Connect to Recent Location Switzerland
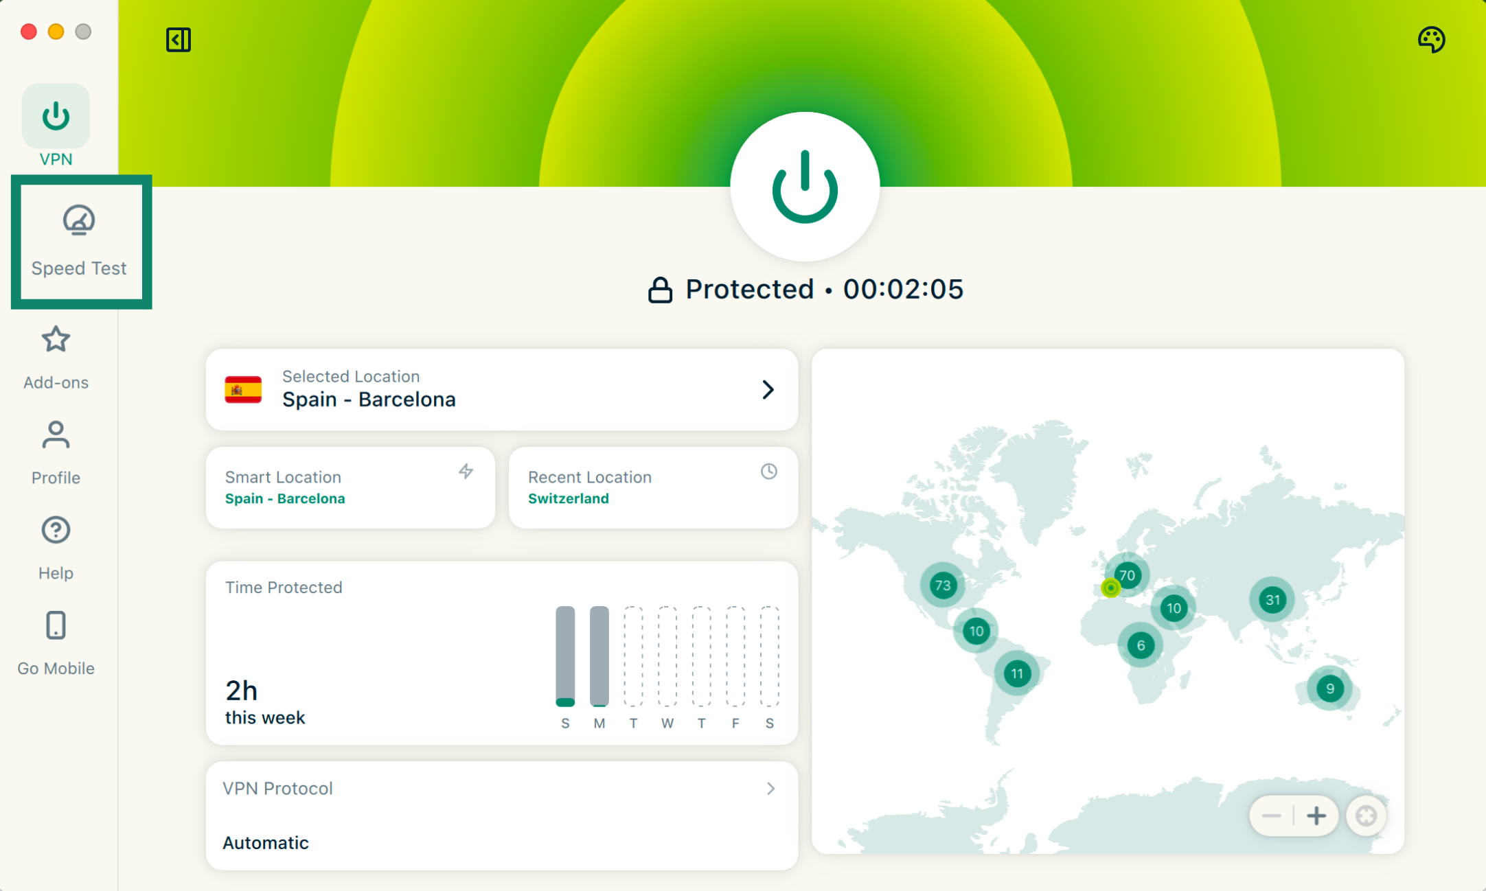Viewport: 1486px width, 891px height. [652, 487]
